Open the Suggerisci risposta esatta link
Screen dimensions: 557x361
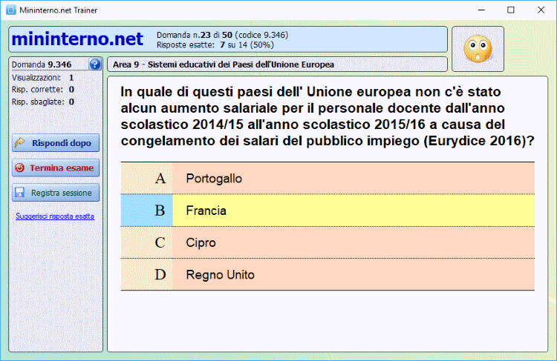(x=55, y=216)
